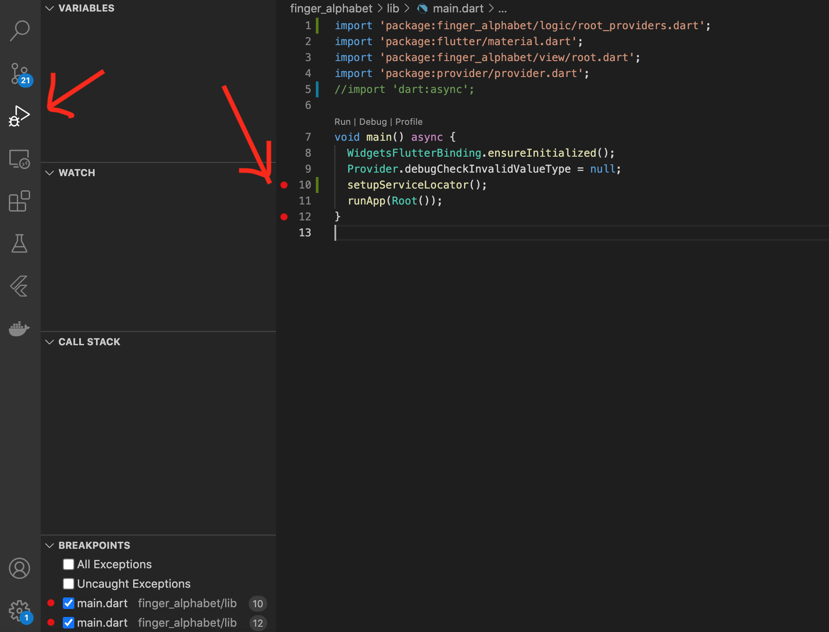Click the provider.dart import line
The height and width of the screenshot is (632, 829).
(462, 73)
